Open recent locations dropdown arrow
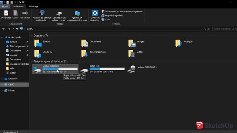237x133 pixels. (13, 29)
